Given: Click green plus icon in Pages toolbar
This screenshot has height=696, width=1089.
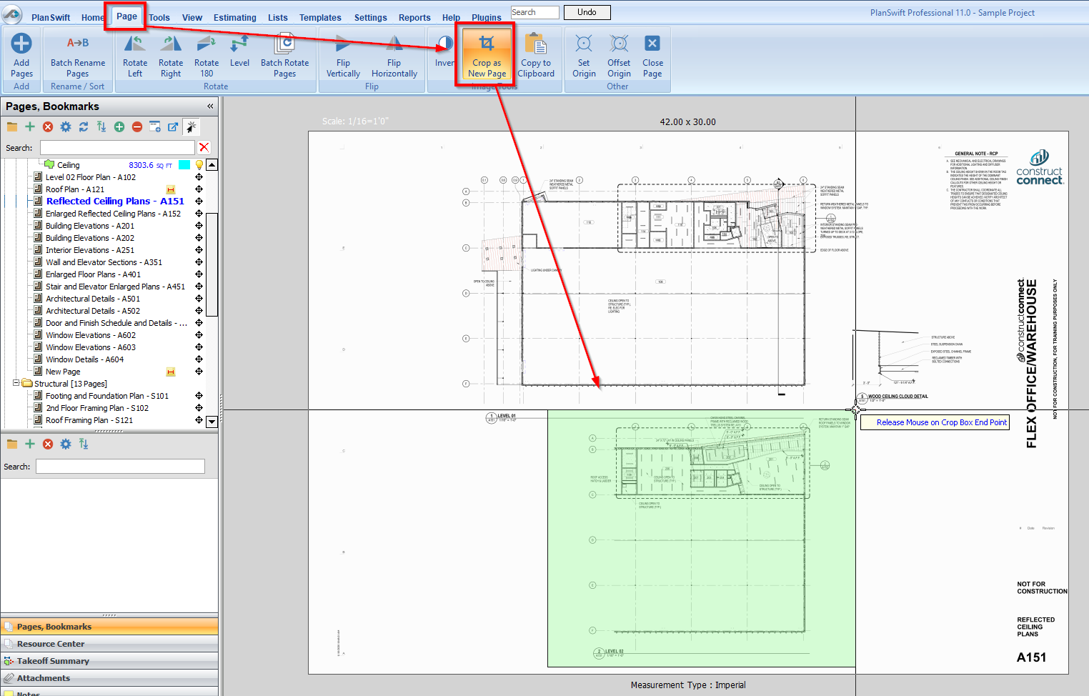Looking at the screenshot, I should [30, 126].
